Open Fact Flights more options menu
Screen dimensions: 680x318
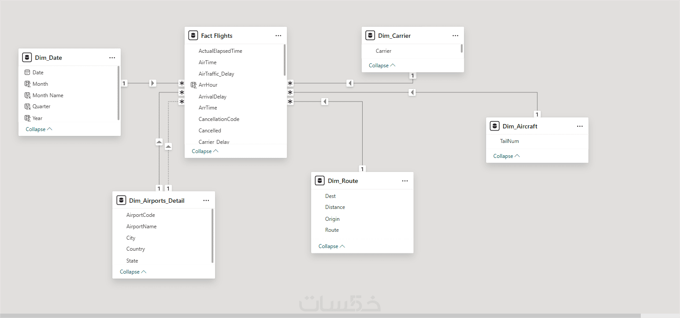click(x=278, y=36)
